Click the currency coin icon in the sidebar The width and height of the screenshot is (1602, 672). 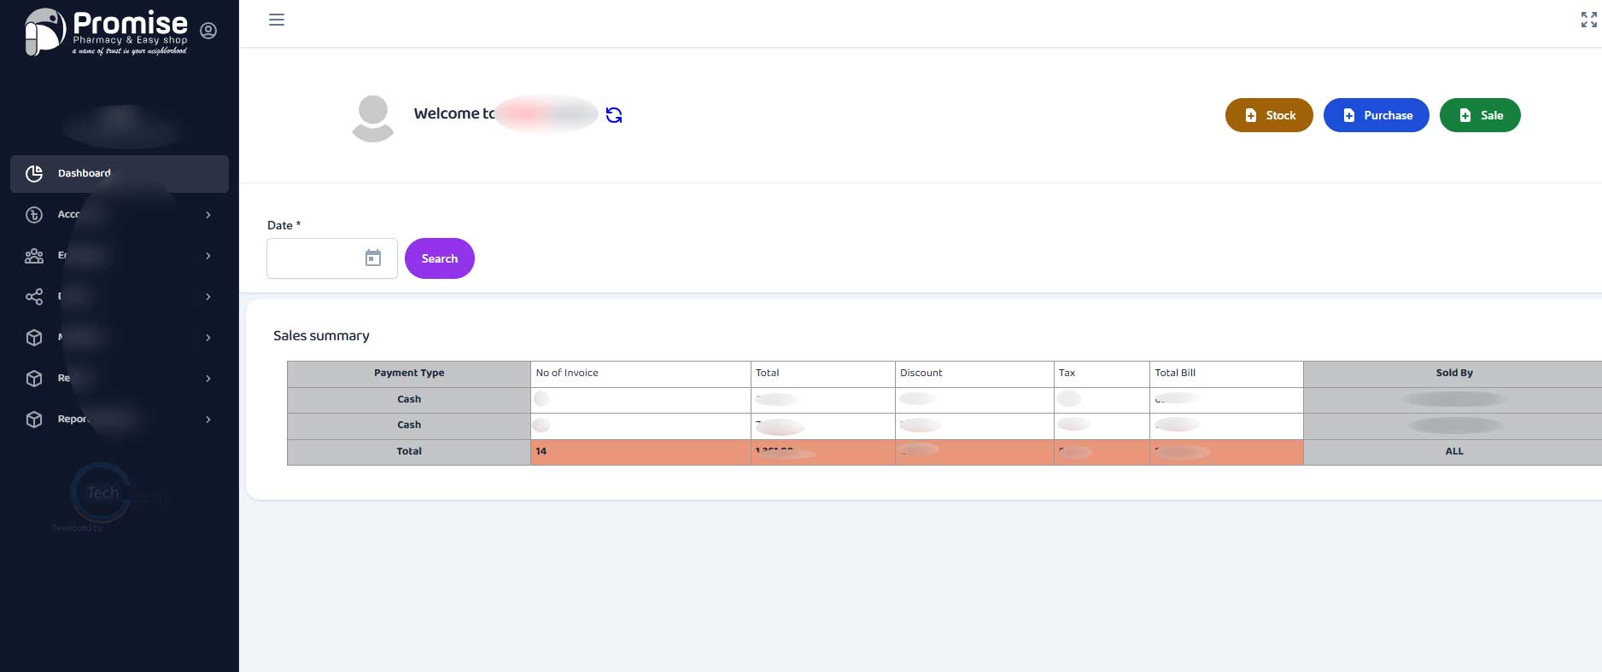coord(34,215)
